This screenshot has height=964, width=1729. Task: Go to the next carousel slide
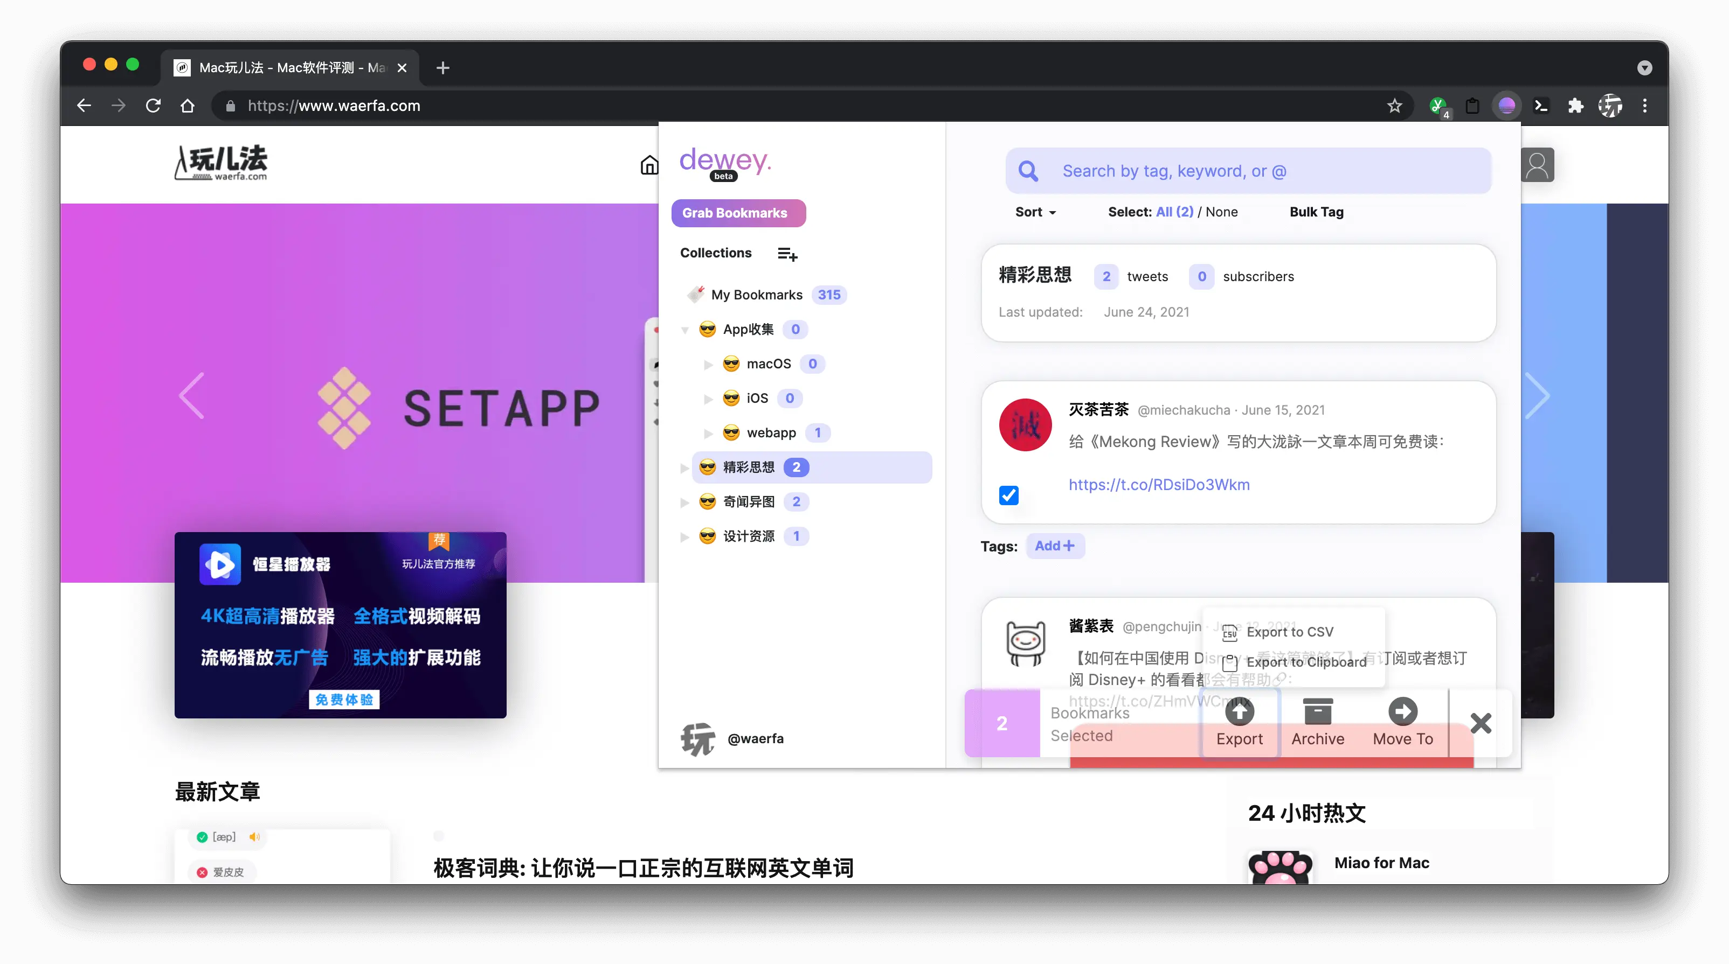1537,395
